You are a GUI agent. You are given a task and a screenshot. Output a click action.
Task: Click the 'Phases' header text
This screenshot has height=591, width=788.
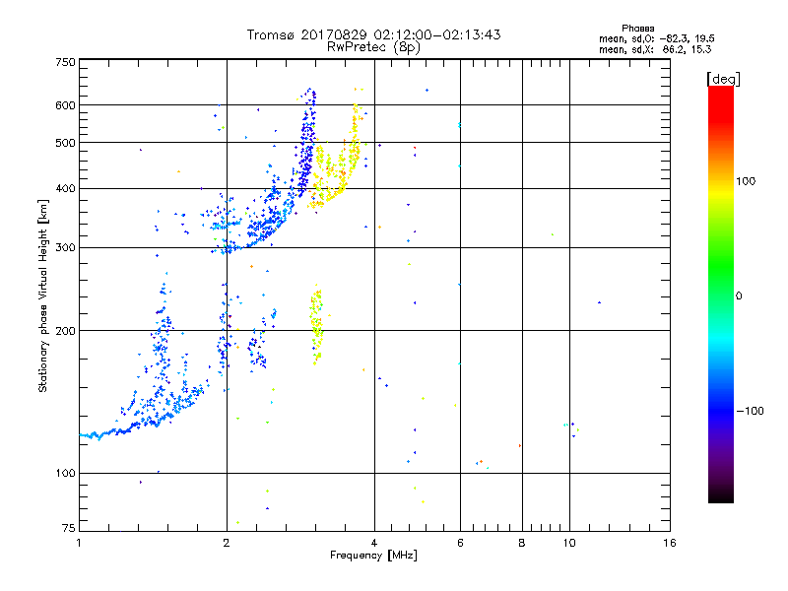(x=637, y=29)
